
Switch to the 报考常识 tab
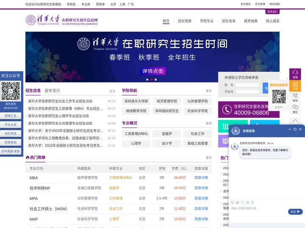tap(53, 90)
